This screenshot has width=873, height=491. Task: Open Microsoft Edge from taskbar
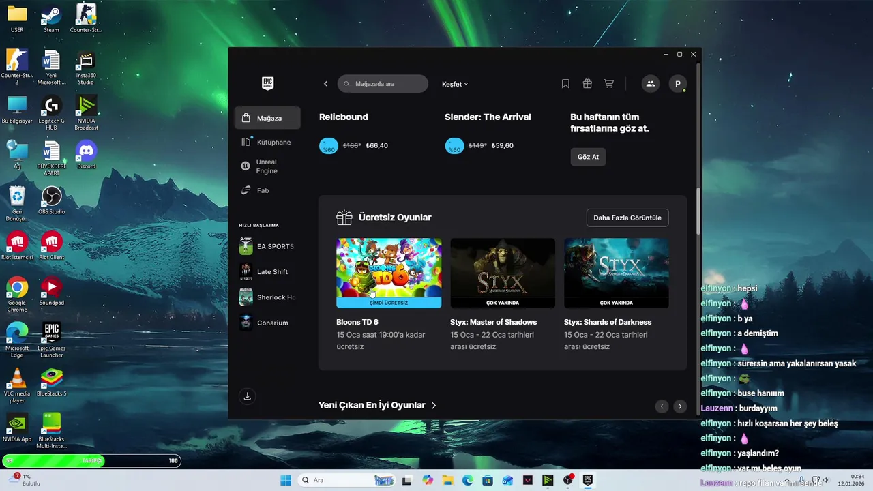(x=468, y=480)
